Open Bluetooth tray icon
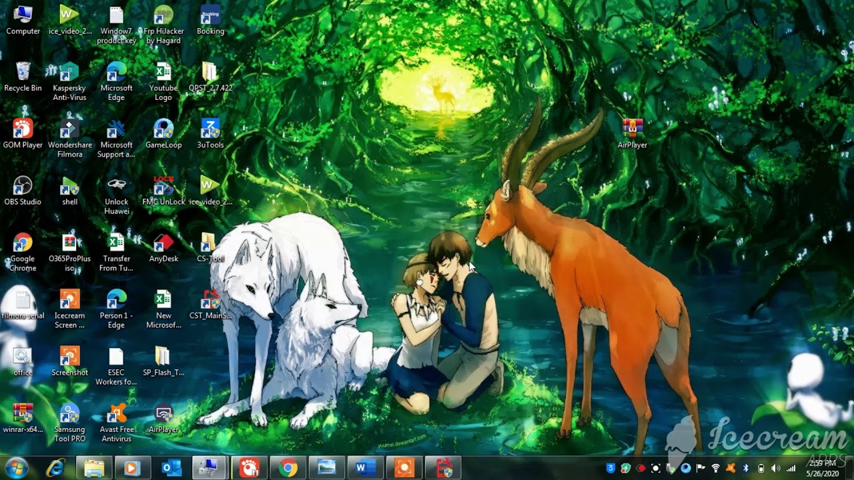The height and width of the screenshot is (480, 854). pyautogui.click(x=746, y=469)
